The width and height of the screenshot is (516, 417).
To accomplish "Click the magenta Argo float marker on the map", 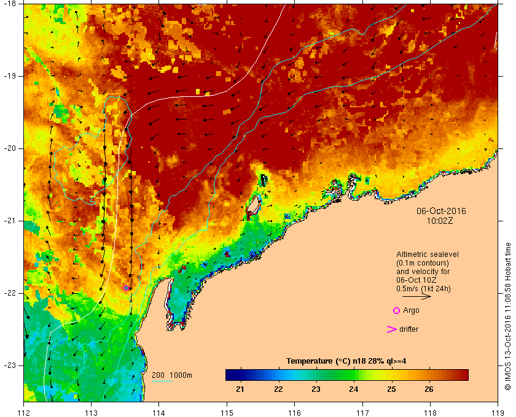I will click(x=126, y=288).
